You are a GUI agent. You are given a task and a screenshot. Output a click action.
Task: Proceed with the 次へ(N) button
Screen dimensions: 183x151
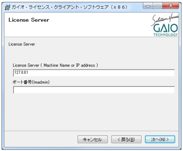pos(160,139)
